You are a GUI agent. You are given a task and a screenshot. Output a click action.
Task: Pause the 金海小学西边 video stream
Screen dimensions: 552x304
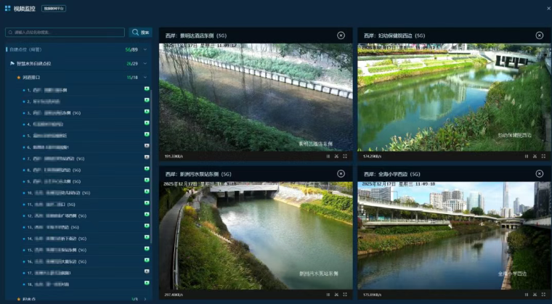(526, 295)
